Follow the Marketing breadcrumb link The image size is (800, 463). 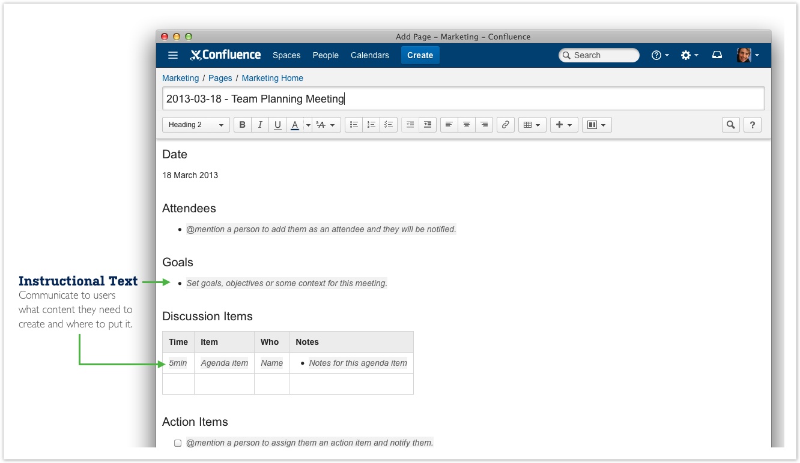click(180, 78)
